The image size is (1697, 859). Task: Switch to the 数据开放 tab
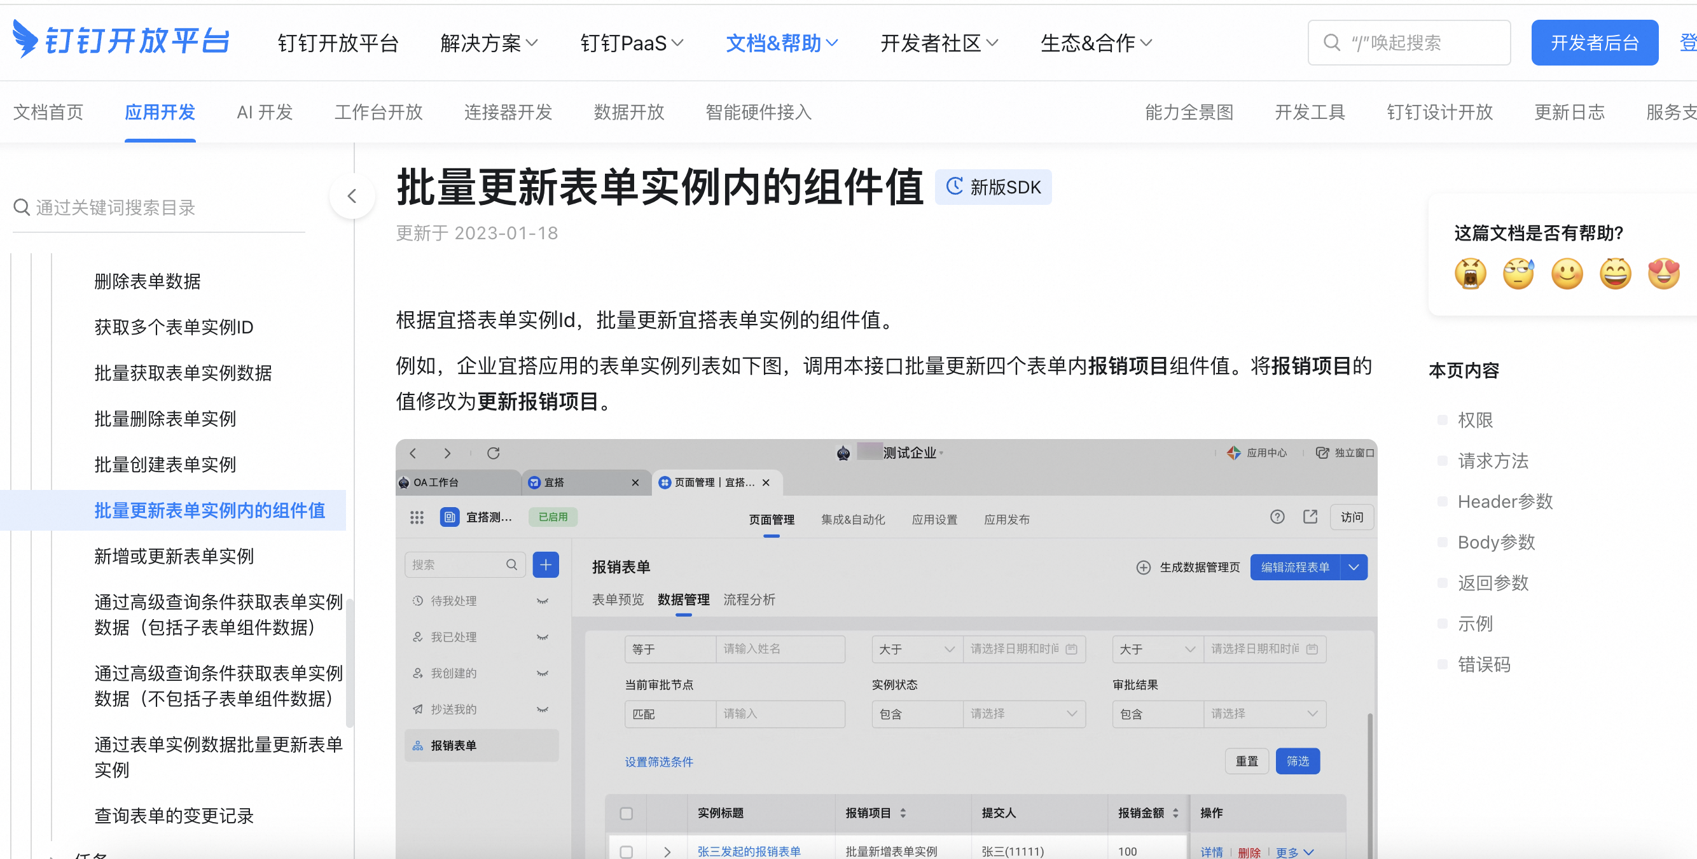pos(629,112)
